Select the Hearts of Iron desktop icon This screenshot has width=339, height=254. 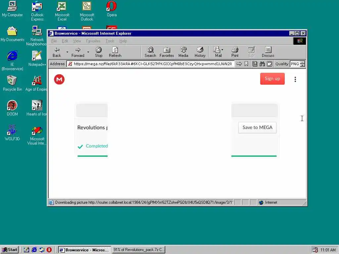click(x=36, y=108)
